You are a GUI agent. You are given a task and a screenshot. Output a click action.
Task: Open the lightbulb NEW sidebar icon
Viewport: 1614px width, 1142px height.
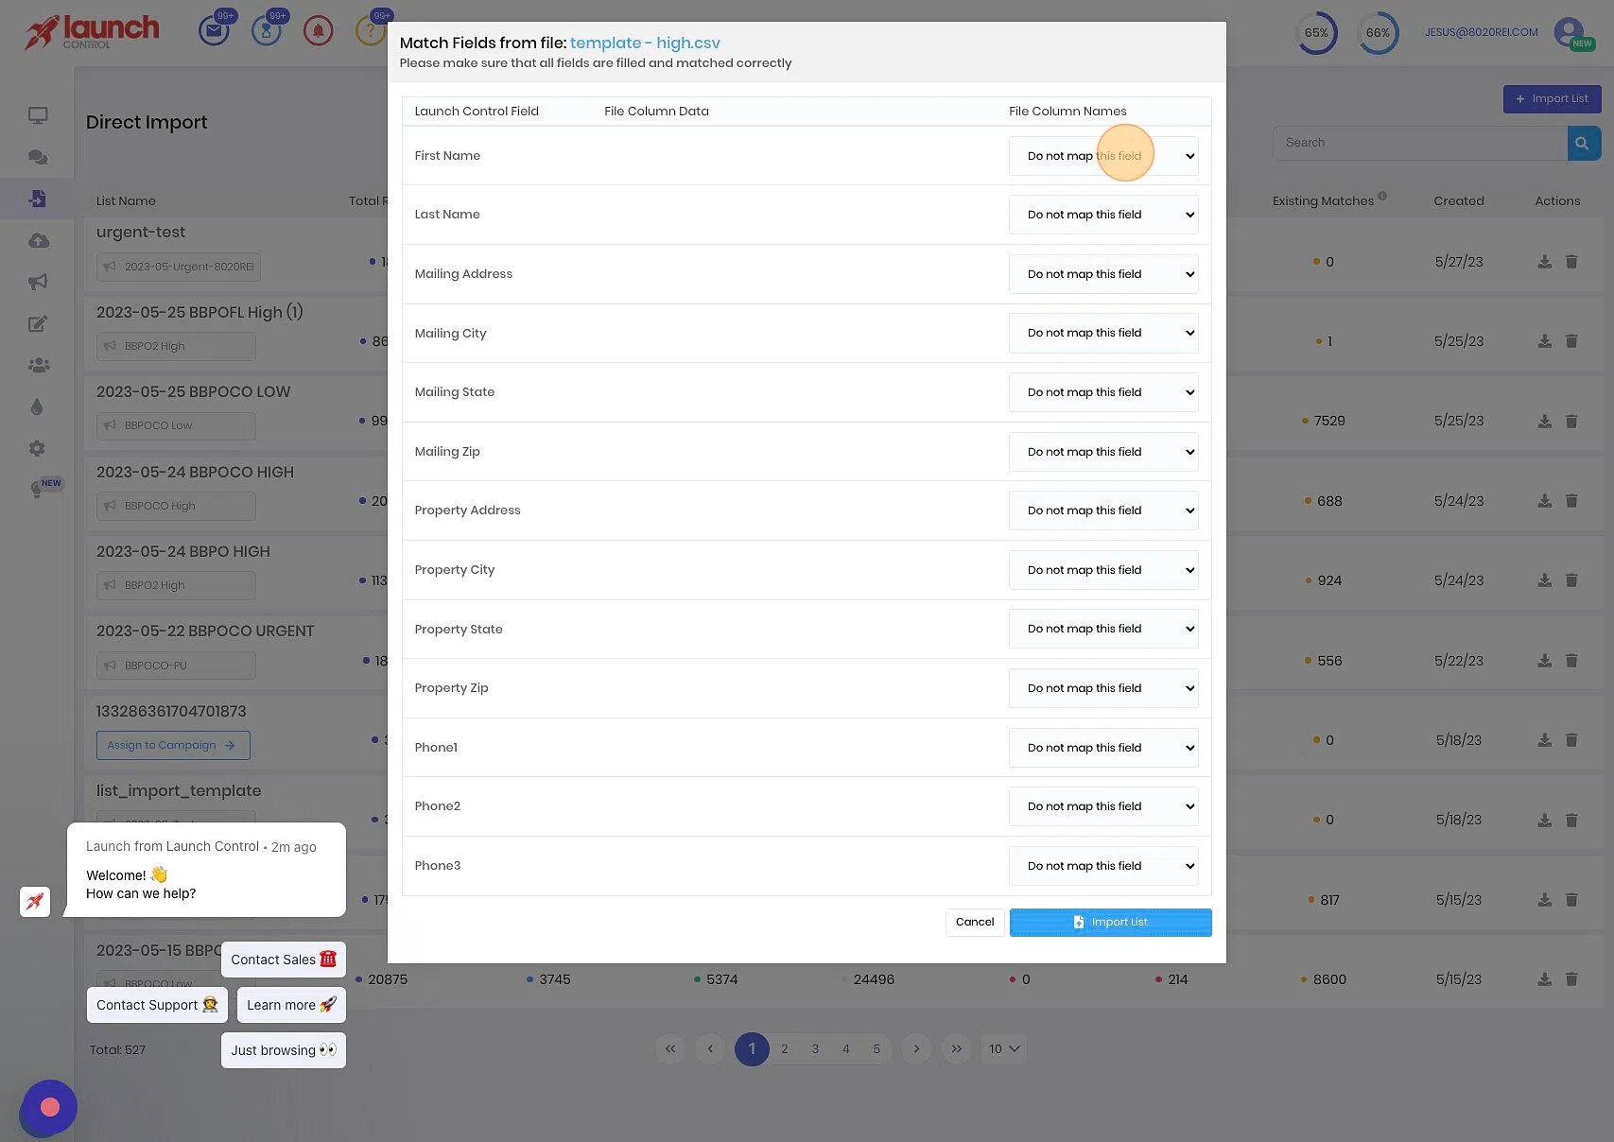point(38,490)
